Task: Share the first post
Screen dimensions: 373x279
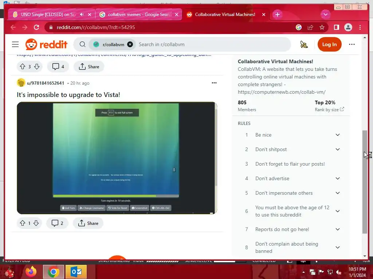Action: coord(89,67)
